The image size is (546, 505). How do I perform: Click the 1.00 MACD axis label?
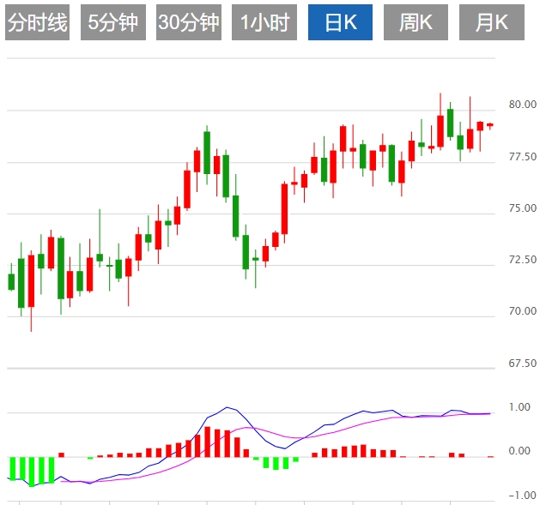pyautogui.click(x=519, y=407)
